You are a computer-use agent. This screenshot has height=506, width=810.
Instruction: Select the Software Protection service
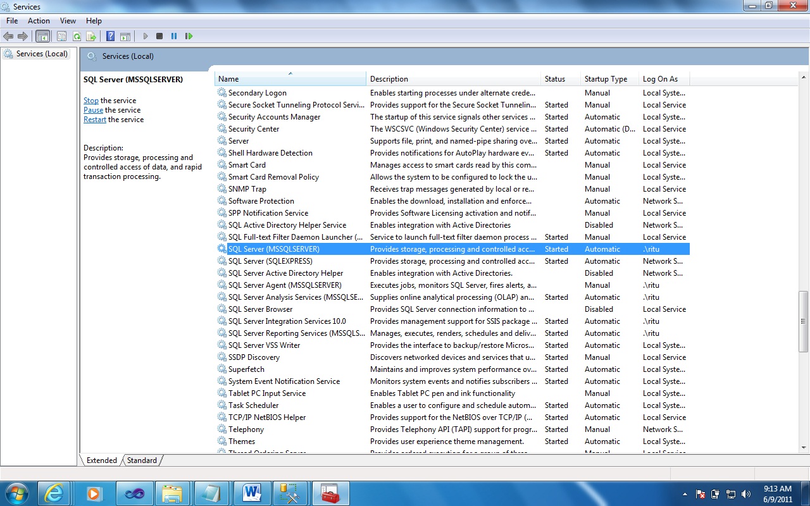pyautogui.click(x=452, y=201)
